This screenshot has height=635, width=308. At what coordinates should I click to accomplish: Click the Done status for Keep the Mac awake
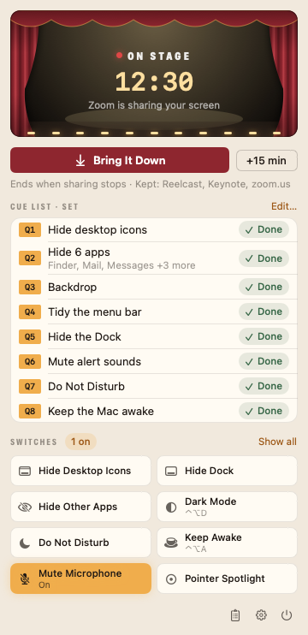(264, 411)
